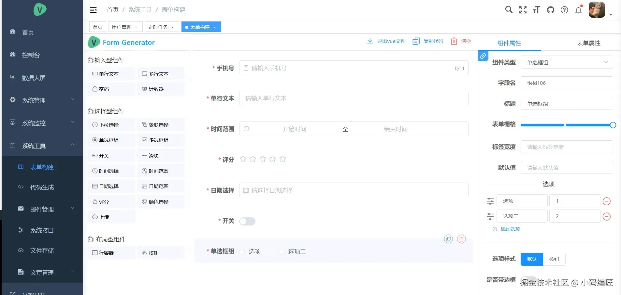Viewport: 621px width, 295px height.
Task: Open the help question mark icon
Action: coord(564,10)
